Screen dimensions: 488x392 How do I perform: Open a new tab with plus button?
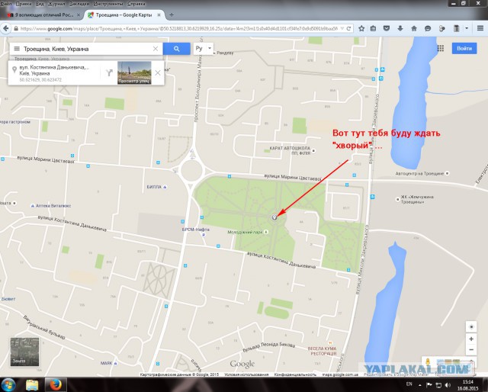tap(172, 14)
